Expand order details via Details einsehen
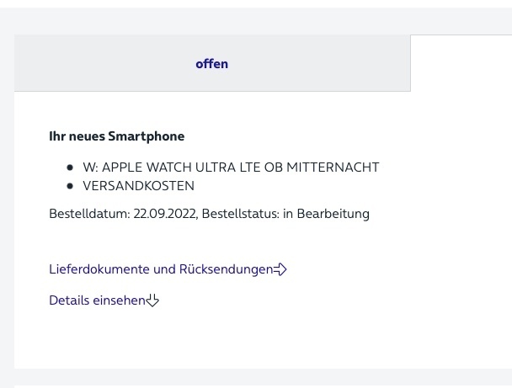Screen dimensions: 512x388 click(x=104, y=300)
